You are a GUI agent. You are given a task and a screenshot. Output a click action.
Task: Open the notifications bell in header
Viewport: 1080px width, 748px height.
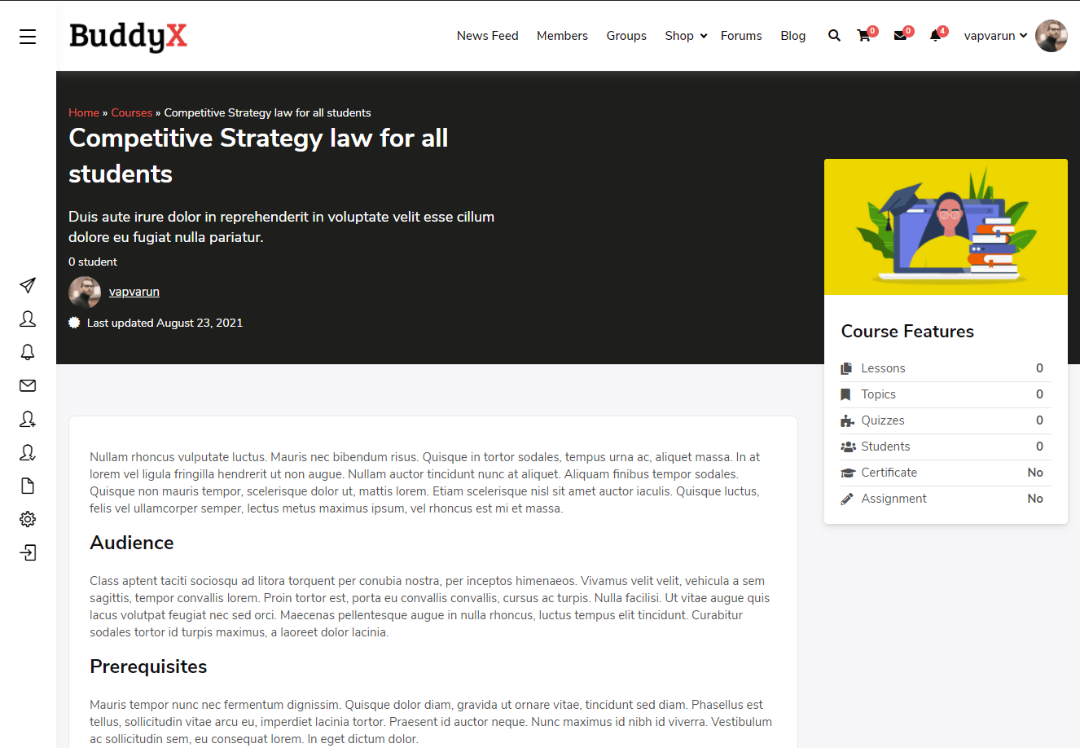(x=935, y=36)
